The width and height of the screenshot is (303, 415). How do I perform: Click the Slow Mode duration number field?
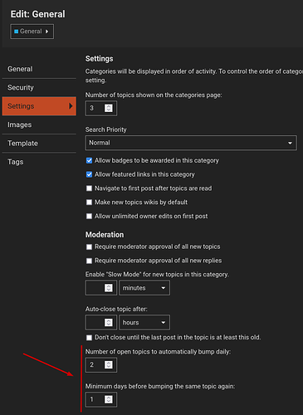(x=101, y=288)
